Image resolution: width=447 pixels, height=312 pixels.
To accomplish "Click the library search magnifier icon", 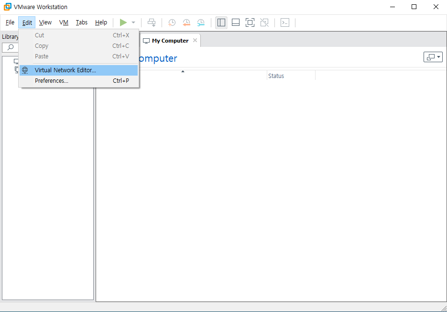I will [x=11, y=47].
